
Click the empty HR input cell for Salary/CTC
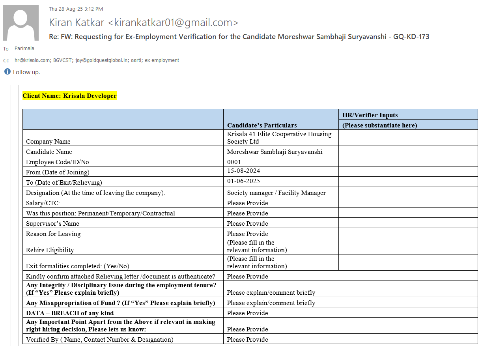click(x=408, y=203)
